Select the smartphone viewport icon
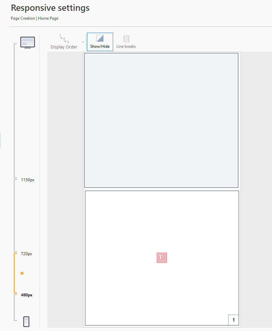 coord(26,322)
